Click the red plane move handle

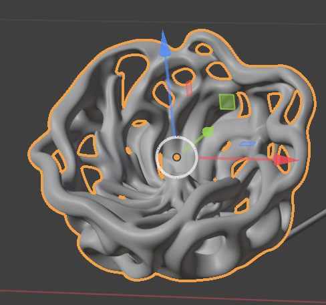189,88
